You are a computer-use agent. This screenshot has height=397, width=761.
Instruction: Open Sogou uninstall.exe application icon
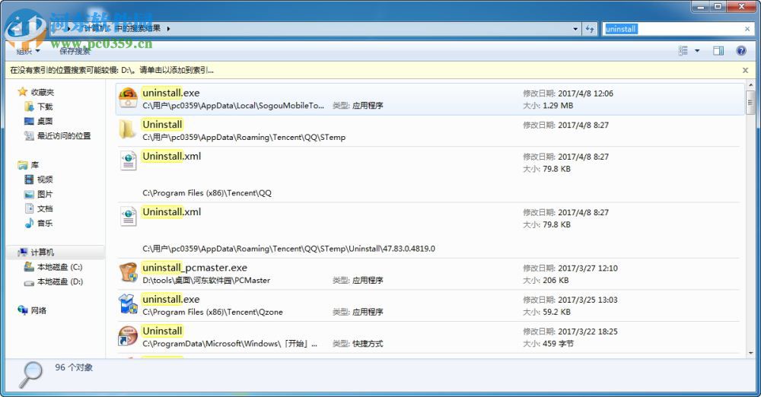(x=128, y=99)
